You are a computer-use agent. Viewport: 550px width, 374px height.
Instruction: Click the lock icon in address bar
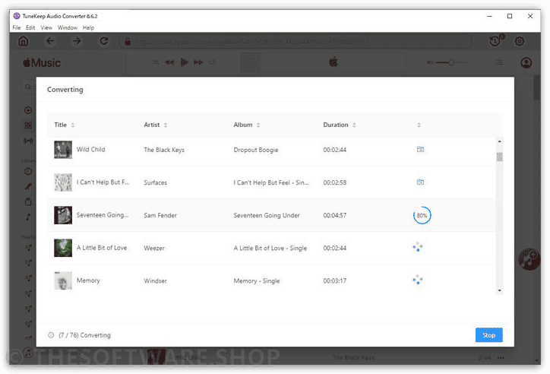[x=128, y=41]
